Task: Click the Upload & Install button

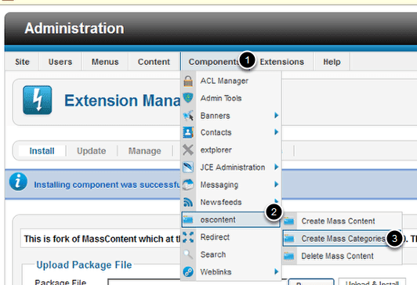Action: click(x=372, y=283)
